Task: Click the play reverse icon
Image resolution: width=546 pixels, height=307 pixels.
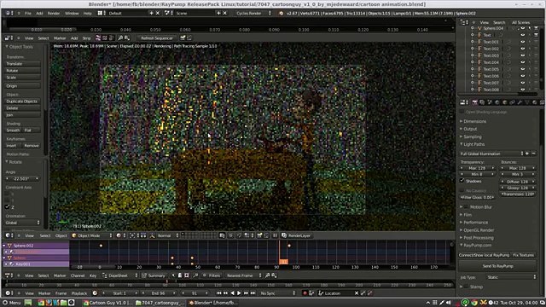Action: point(232,293)
